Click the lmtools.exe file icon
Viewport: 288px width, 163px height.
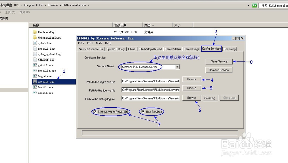(x=35, y=81)
